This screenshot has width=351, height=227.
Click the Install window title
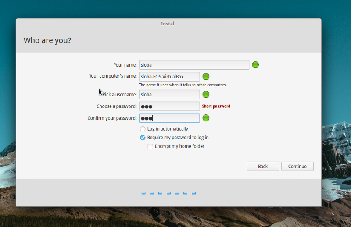click(x=168, y=24)
